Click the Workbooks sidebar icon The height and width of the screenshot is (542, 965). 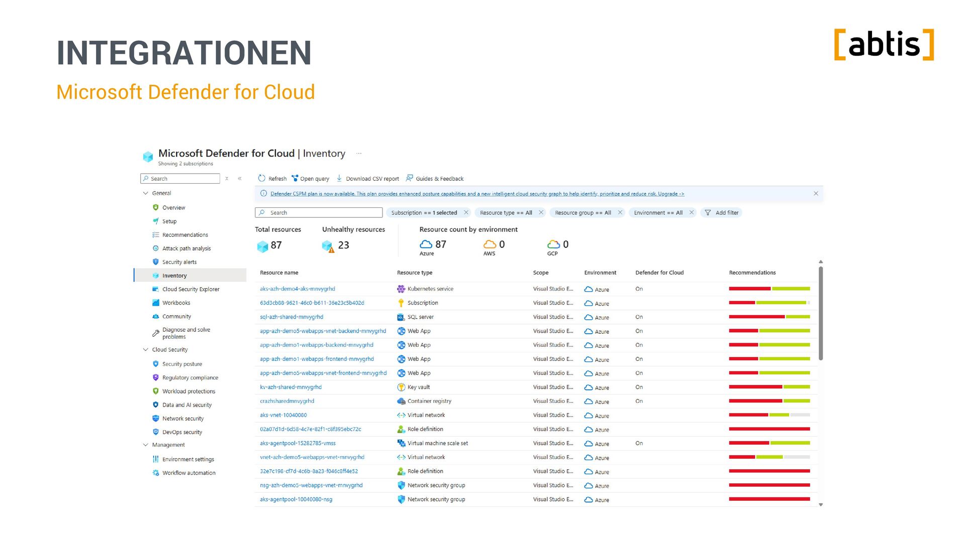[x=155, y=303]
